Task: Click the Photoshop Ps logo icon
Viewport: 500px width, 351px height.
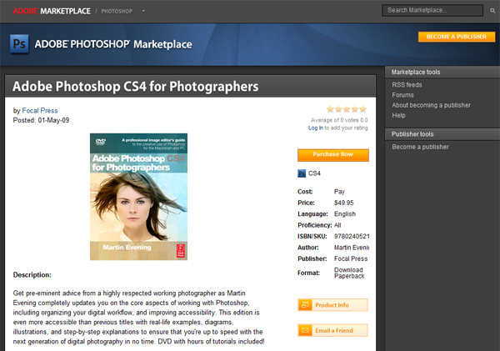Action: [19, 43]
